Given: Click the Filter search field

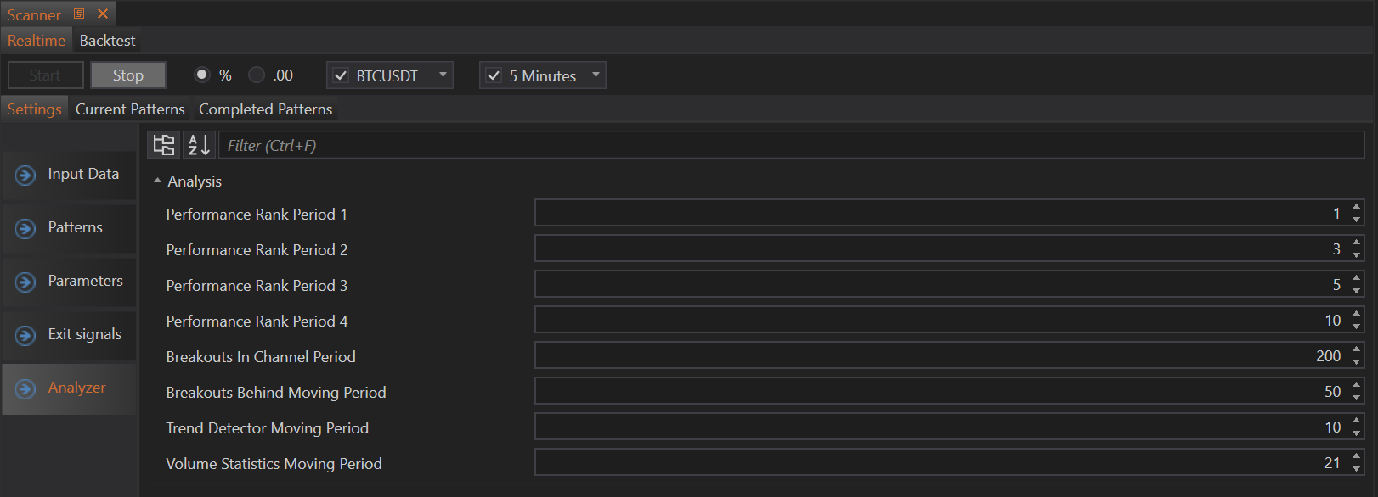Looking at the screenshot, I should click(790, 145).
